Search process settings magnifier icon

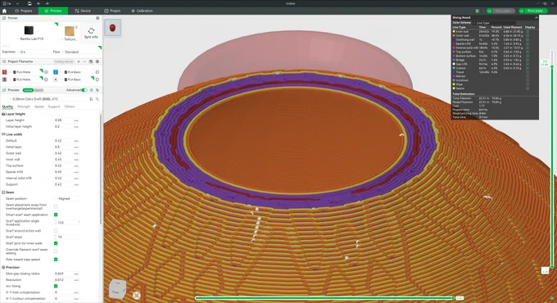point(97,99)
